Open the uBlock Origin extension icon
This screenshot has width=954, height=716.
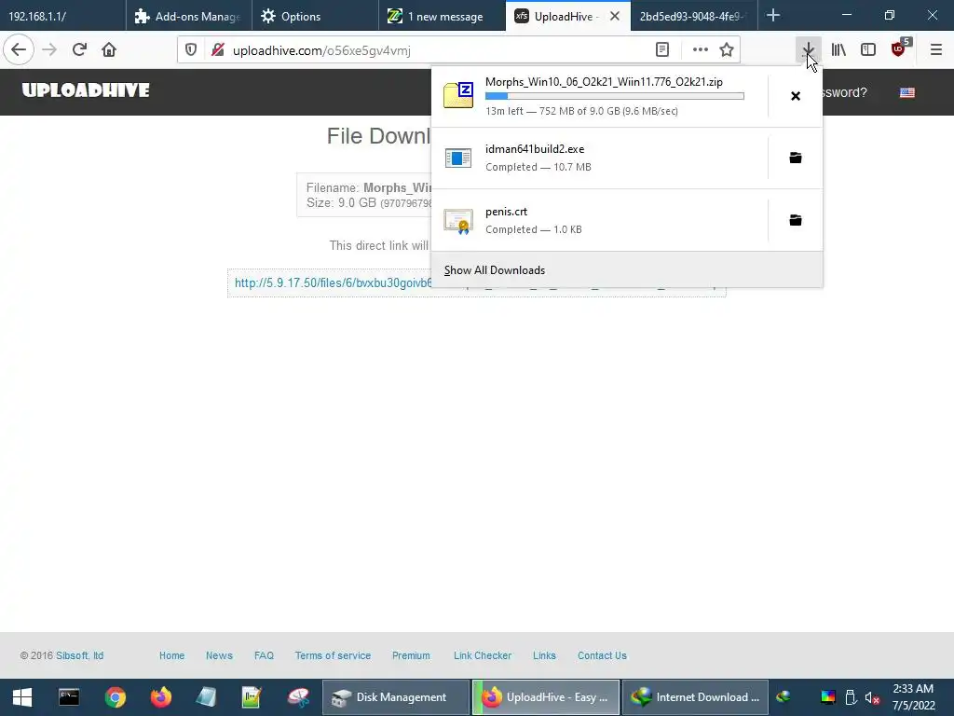[899, 50]
